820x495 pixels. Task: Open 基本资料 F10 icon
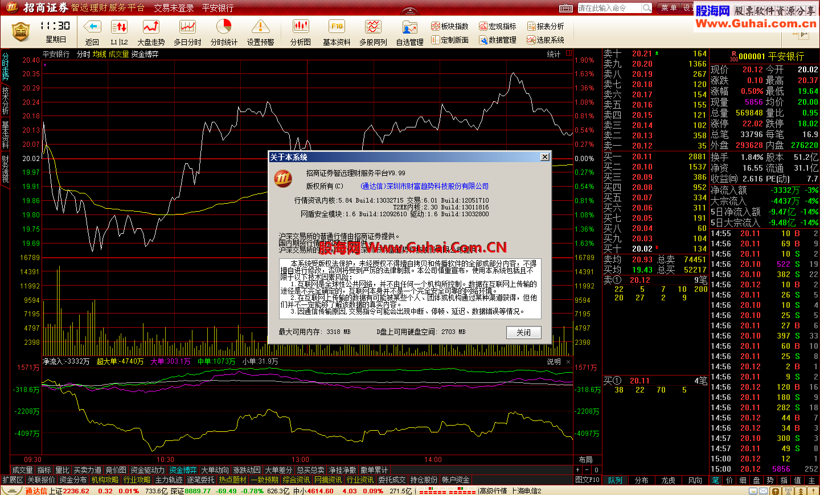coord(337,27)
